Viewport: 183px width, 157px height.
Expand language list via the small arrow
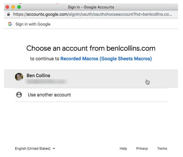[54, 149]
